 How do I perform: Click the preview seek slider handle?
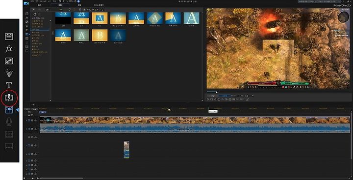[217, 92]
